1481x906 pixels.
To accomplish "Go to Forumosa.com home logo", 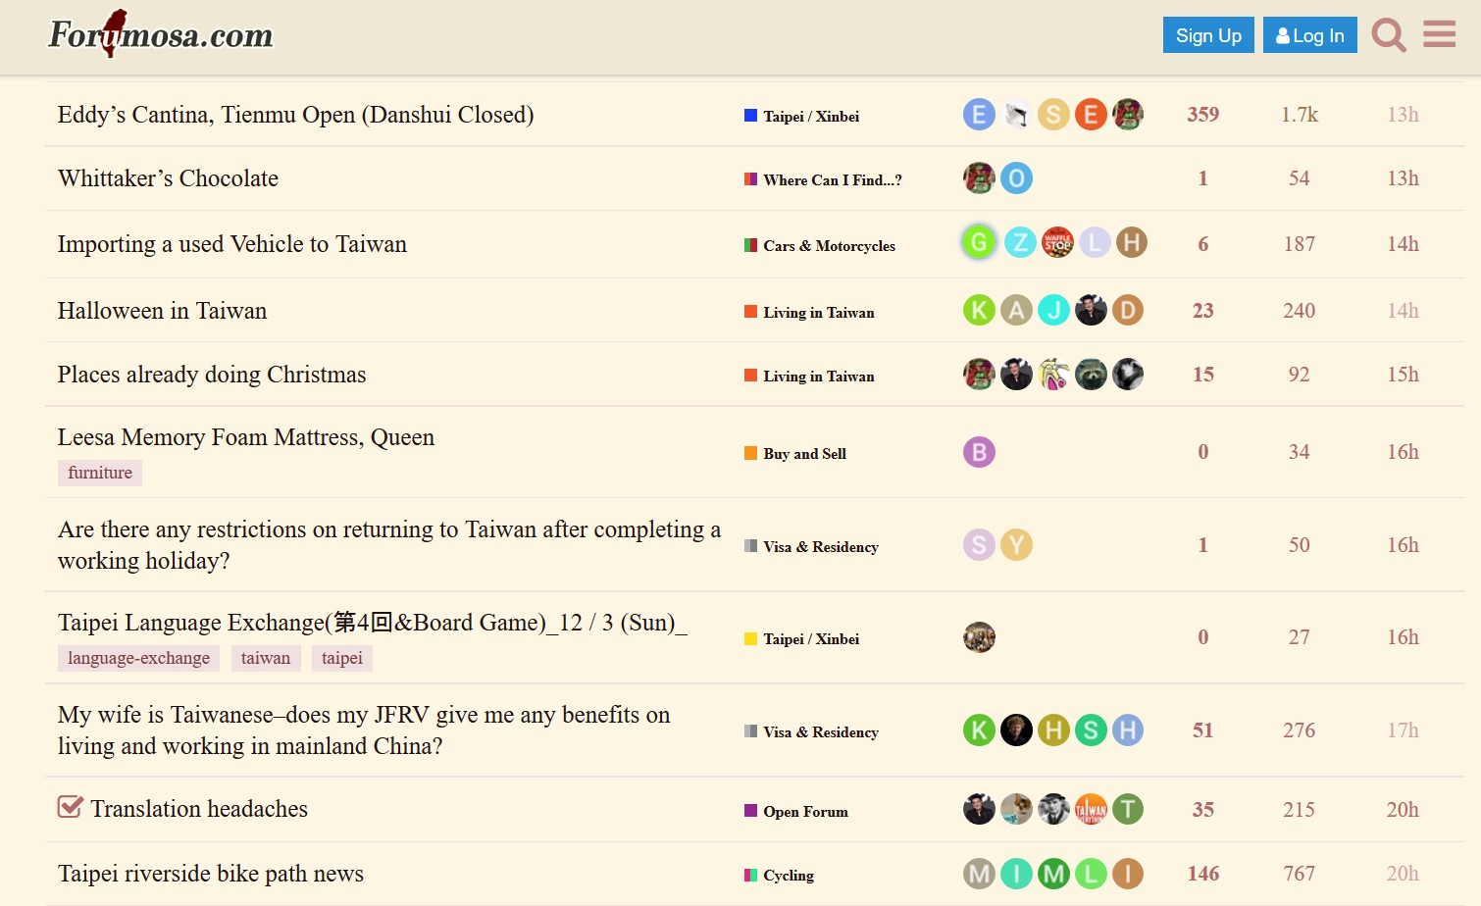I will (x=161, y=34).
